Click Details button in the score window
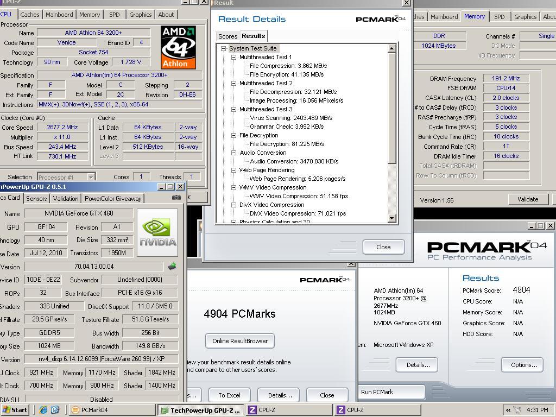Screen dimensions: 556x417 [280, 395]
